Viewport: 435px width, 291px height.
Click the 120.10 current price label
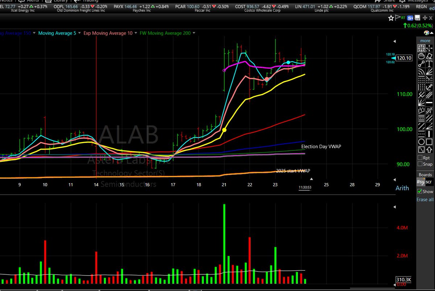404,58
